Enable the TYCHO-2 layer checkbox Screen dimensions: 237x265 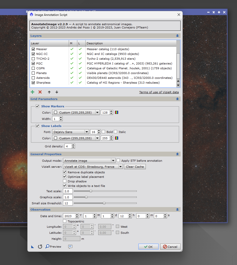(x=33, y=59)
